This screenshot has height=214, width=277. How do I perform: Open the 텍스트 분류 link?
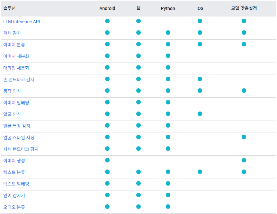point(14,172)
